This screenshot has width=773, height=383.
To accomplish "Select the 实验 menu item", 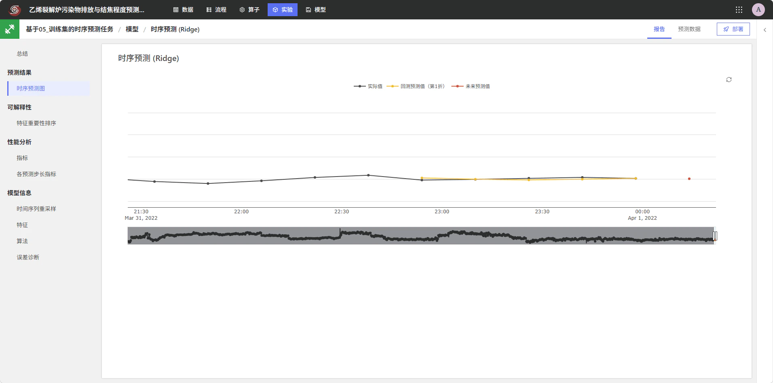I will 283,10.
